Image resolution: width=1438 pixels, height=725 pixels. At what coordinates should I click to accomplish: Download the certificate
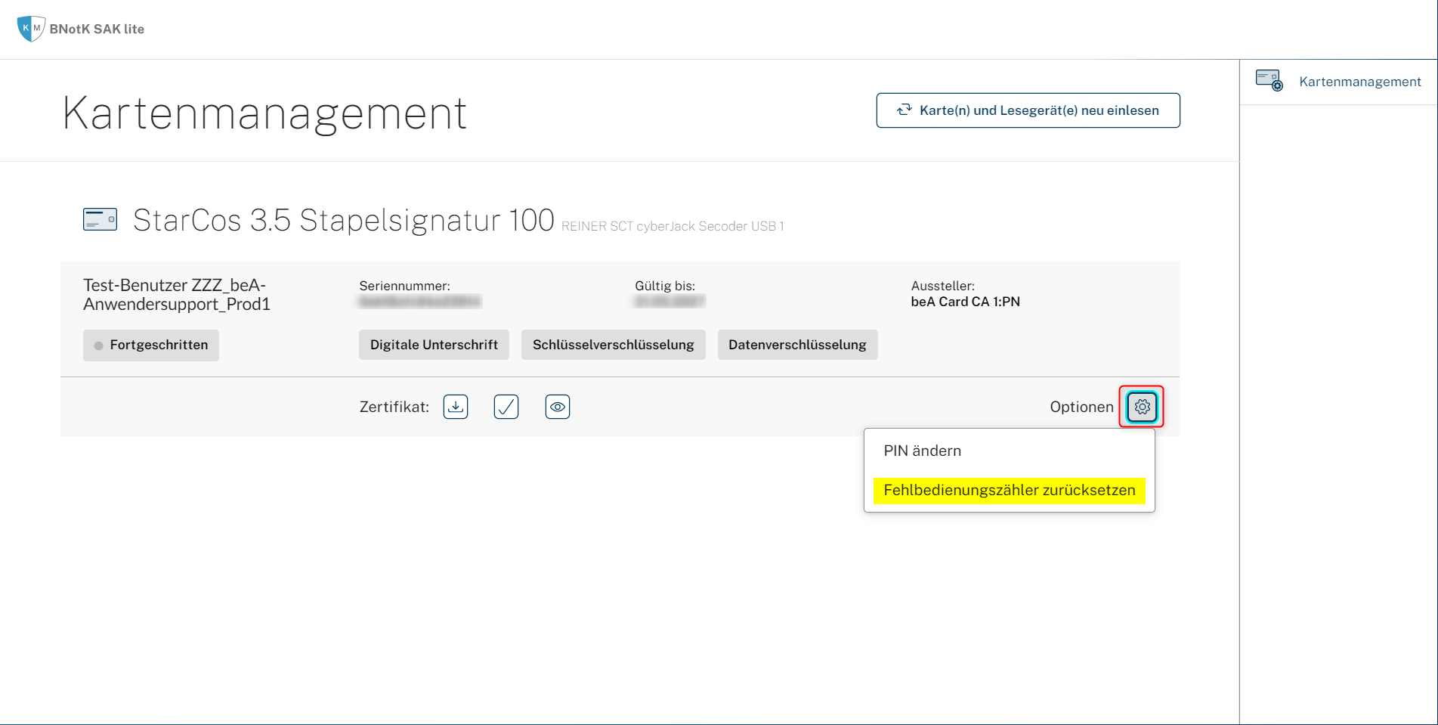click(x=456, y=407)
